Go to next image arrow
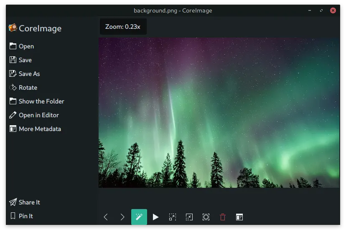This screenshot has width=346, height=232. pos(122,217)
